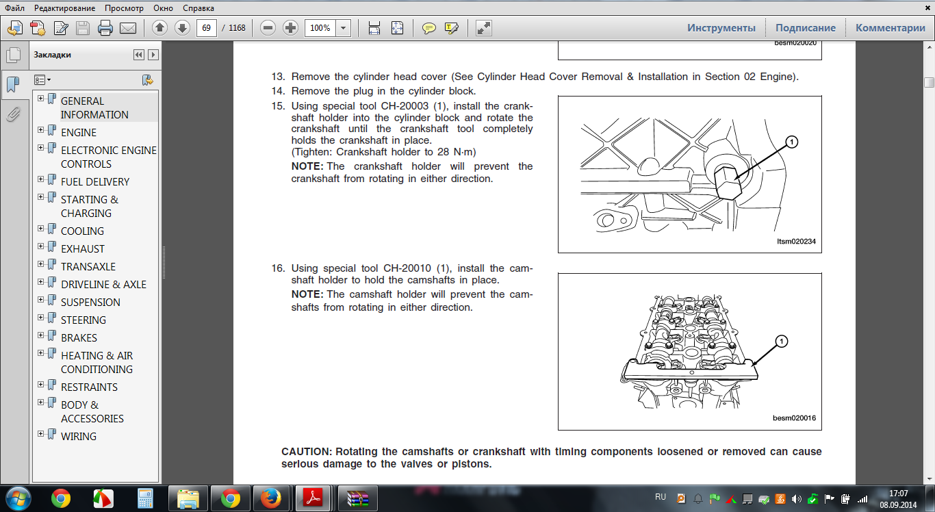Click the Adobe Reader taskbar button
The width and height of the screenshot is (935, 512).
pos(313,498)
